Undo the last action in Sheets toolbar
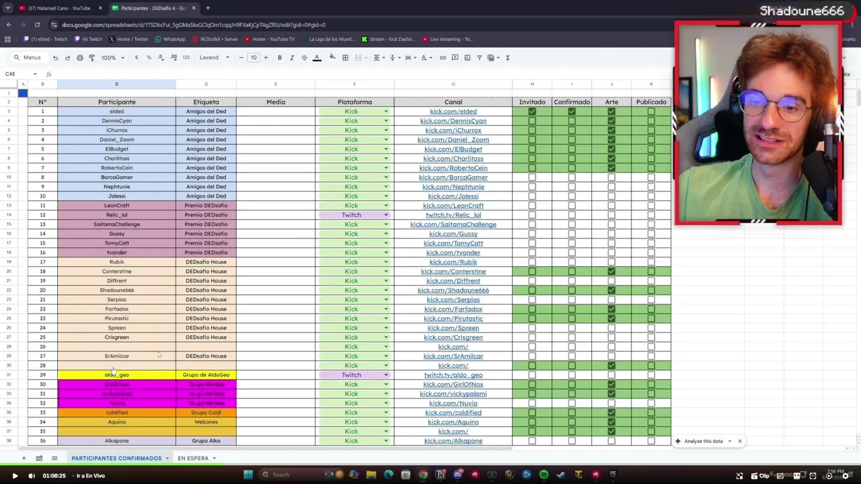Screen dimensions: 861x484 [x=55, y=58]
